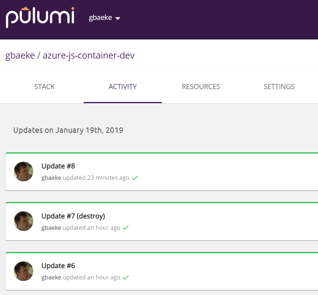Open the azure-js-container-dev stack breadcrumb
The height and width of the screenshot is (295, 318).
pyautogui.click(x=88, y=55)
